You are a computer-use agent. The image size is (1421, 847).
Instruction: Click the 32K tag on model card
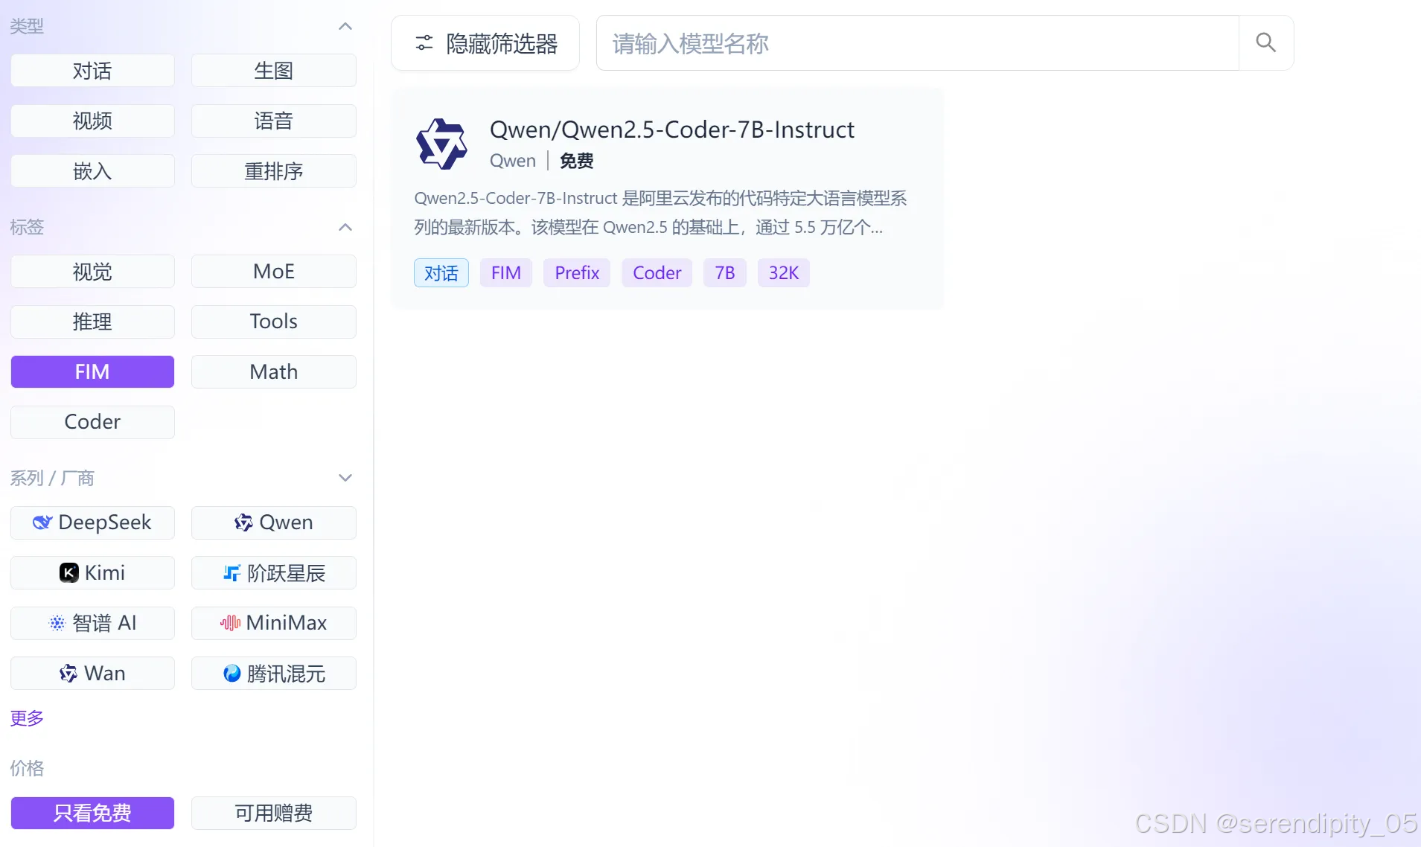point(784,273)
